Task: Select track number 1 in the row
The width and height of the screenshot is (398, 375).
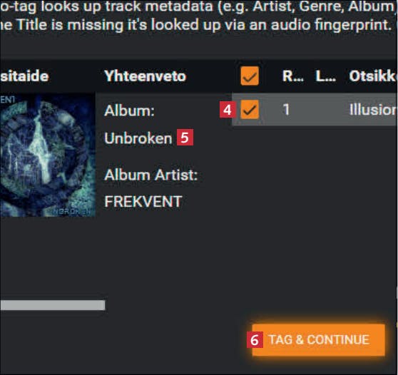Action: pyautogui.click(x=286, y=109)
